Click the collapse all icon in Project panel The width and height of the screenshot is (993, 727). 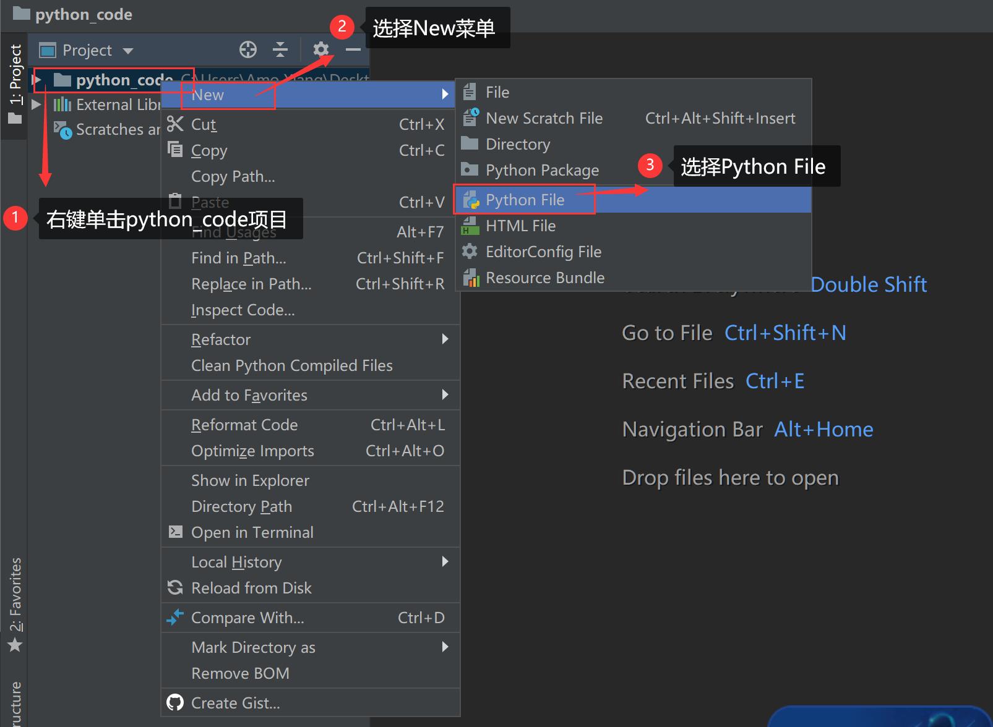click(x=280, y=49)
